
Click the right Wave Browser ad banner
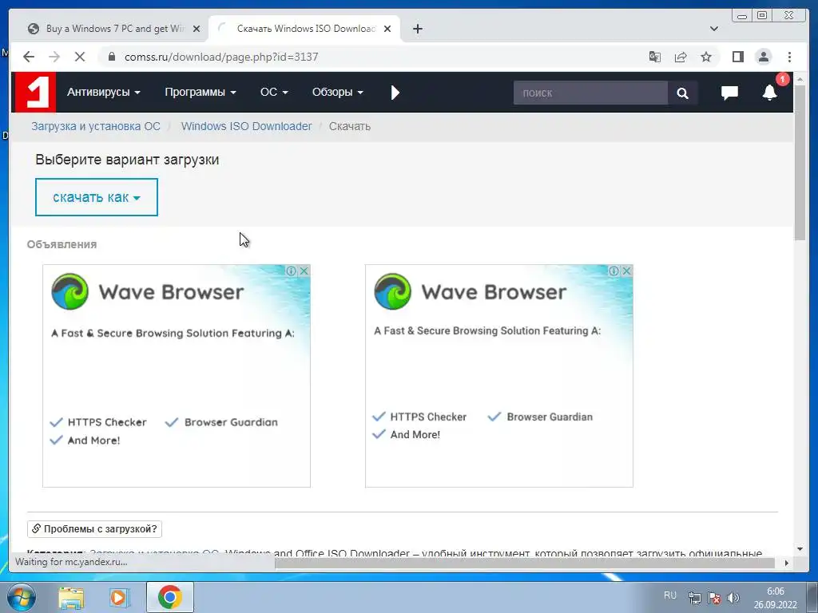(498, 376)
